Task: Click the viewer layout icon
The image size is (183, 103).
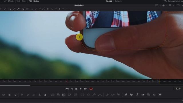Action: pyautogui.click(x=157, y=5)
